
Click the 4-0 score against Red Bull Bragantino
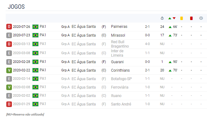tap(147, 44)
